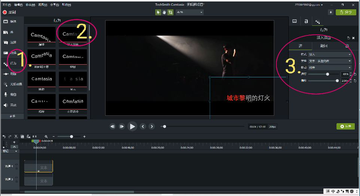Viewport: 360px width, 196px height.
Task: Click the plus icon to add a track
Action: tap(14, 142)
